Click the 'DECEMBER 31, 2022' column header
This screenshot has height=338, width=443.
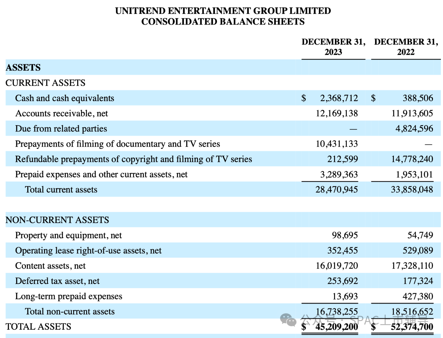click(406, 47)
